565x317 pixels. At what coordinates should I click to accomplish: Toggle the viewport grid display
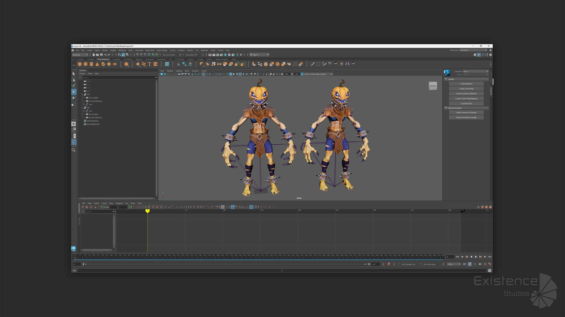(x=203, y=74)
